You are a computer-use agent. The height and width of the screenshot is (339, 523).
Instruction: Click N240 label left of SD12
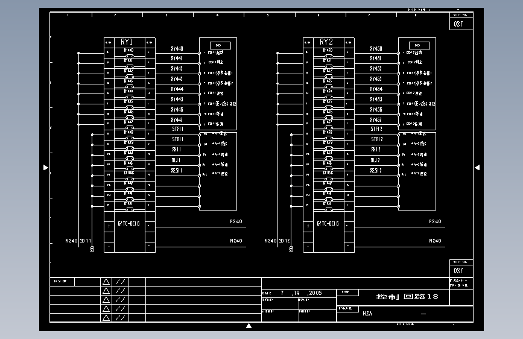pos(270,241)
